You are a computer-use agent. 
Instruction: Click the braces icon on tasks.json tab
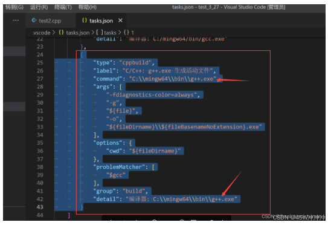[85, 21]
